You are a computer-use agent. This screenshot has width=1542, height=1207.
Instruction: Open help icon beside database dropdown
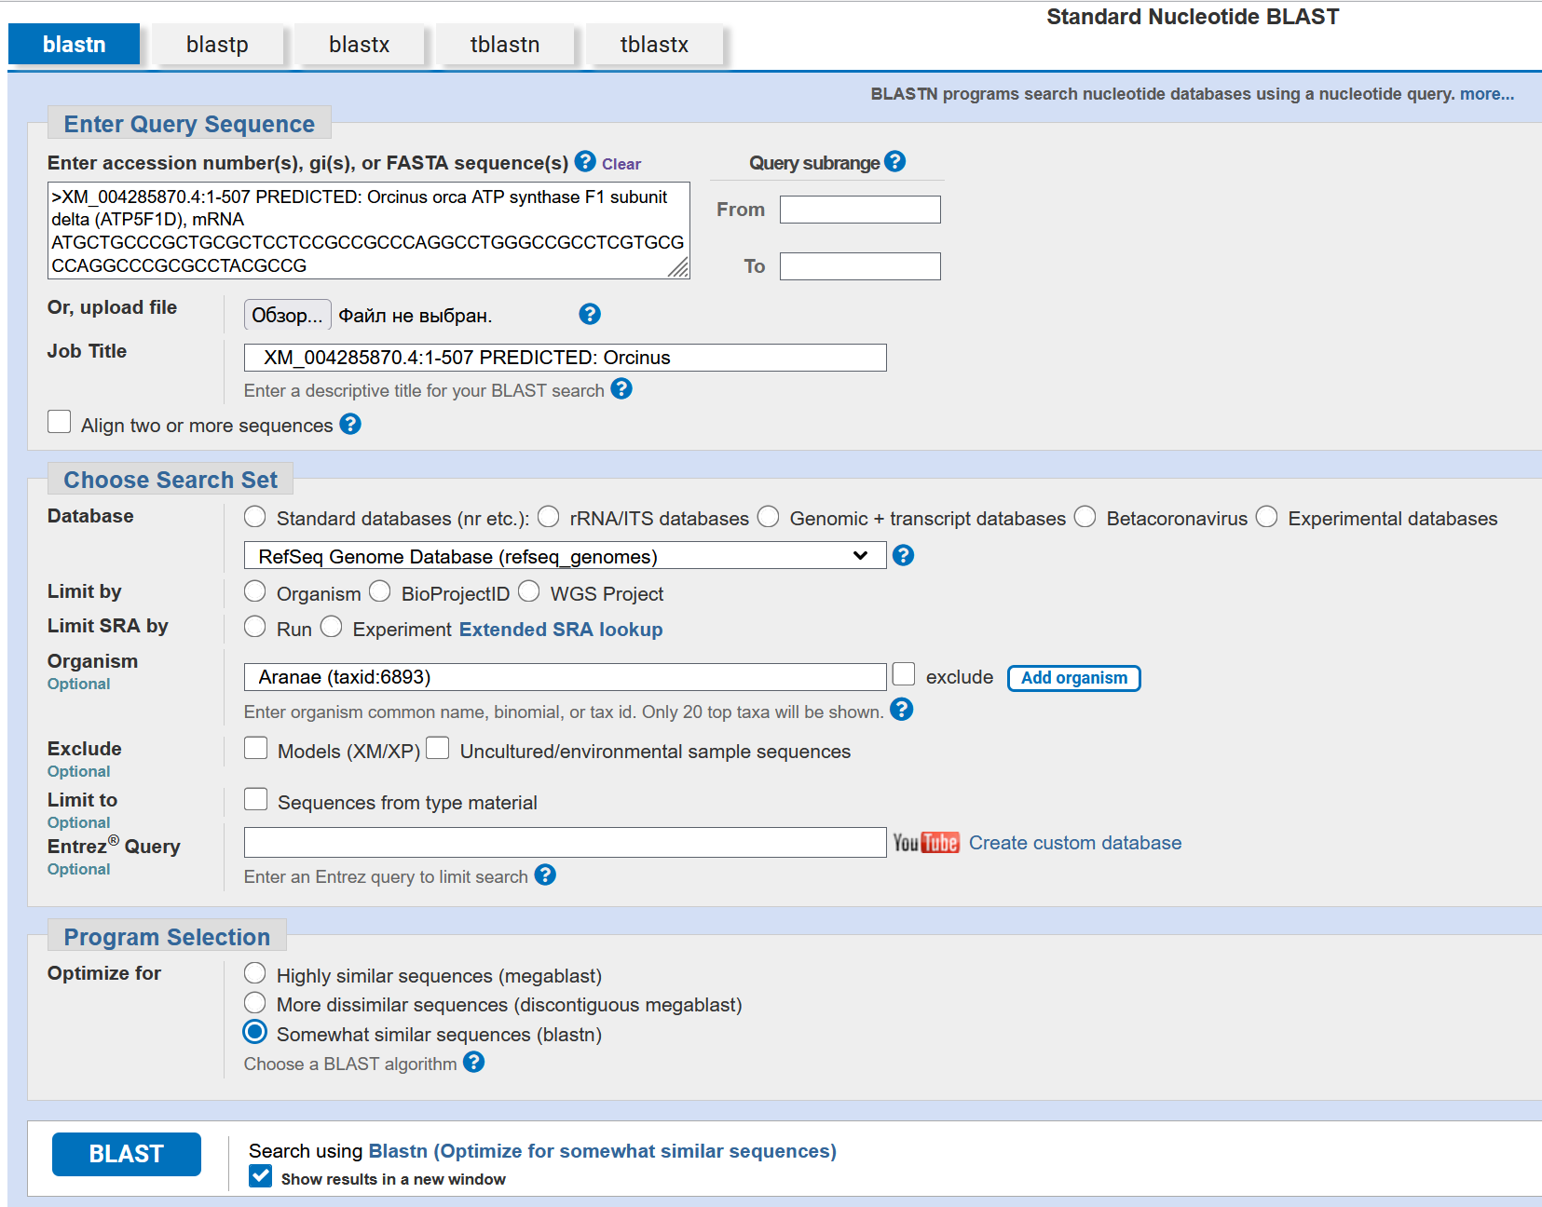(903, 555)
